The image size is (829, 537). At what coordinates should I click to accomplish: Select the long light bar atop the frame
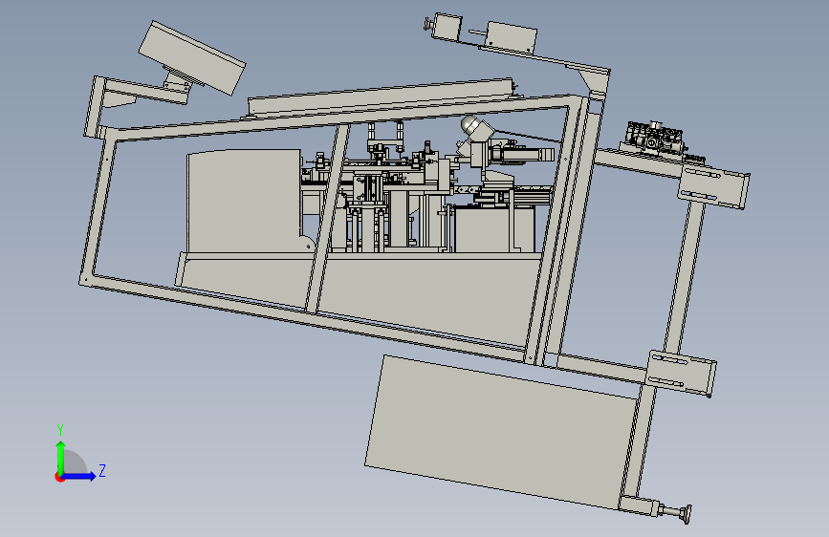382,97
